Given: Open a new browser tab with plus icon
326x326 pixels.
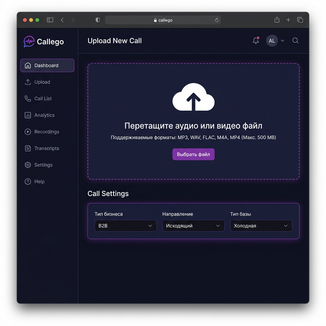Looking at the screenshot, I should click(288, 20).
